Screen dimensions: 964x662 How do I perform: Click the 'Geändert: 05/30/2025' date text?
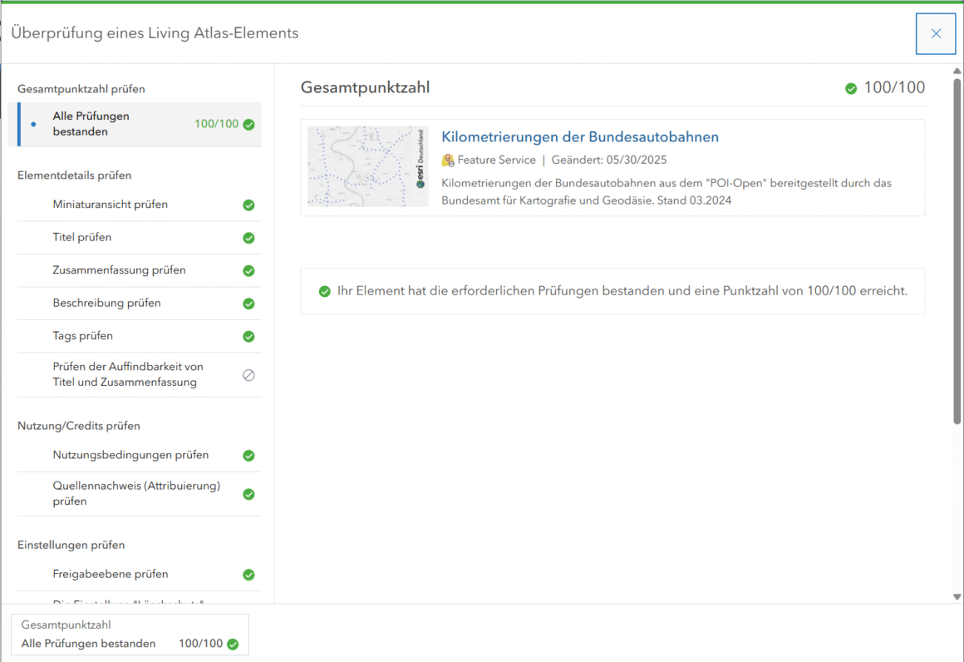(x=608, y=160)
